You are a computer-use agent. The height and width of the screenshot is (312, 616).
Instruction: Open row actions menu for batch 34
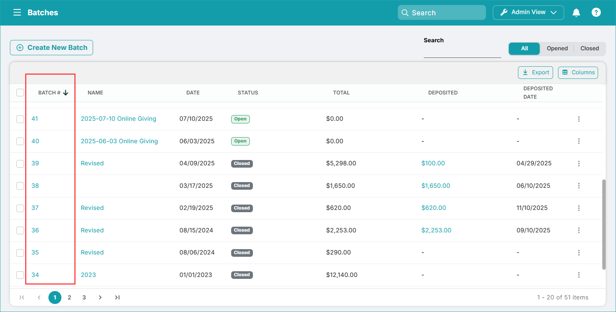579,275
